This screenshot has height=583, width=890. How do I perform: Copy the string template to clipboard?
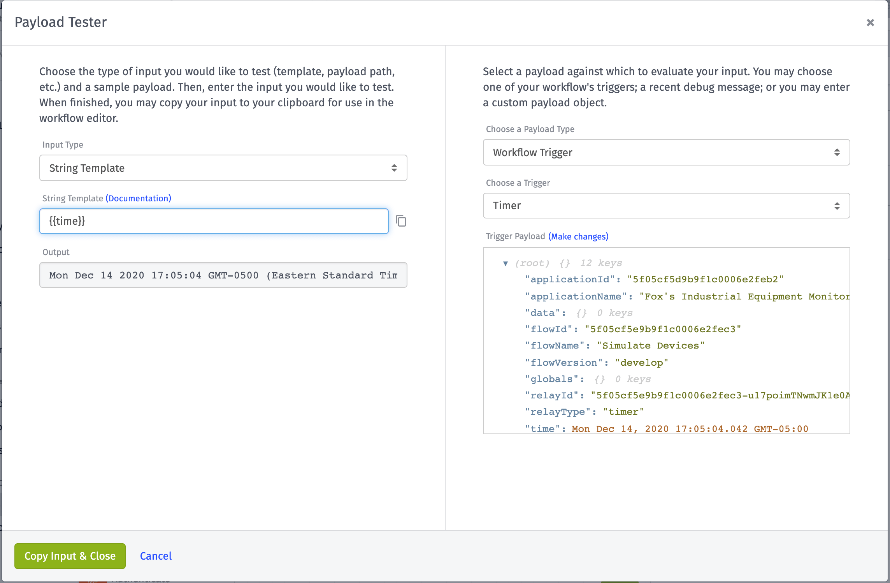401,221
